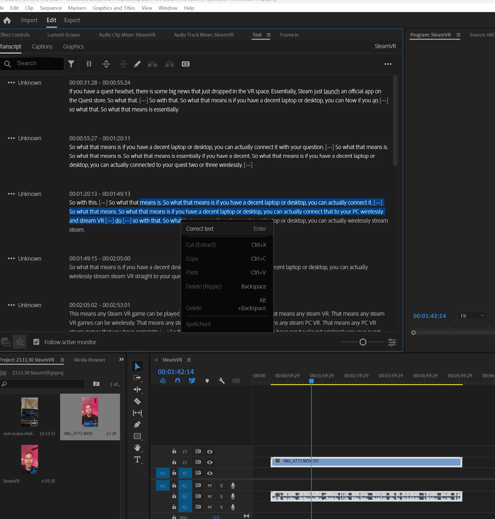
Task: Open speaker options for 00:00:31:28 segment
Action: [11, 83]
